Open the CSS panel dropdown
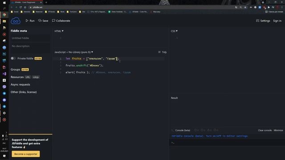The image size is (285, 160). coord(174,31)
